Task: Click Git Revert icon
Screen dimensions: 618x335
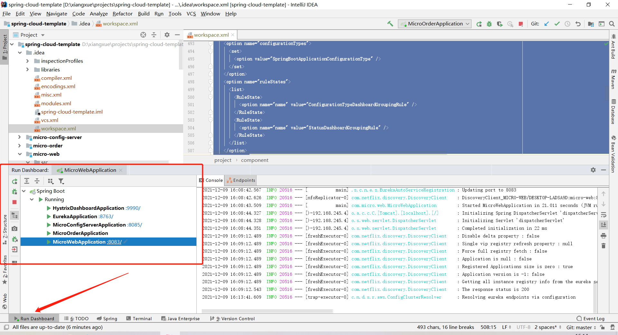Action: 578,24
